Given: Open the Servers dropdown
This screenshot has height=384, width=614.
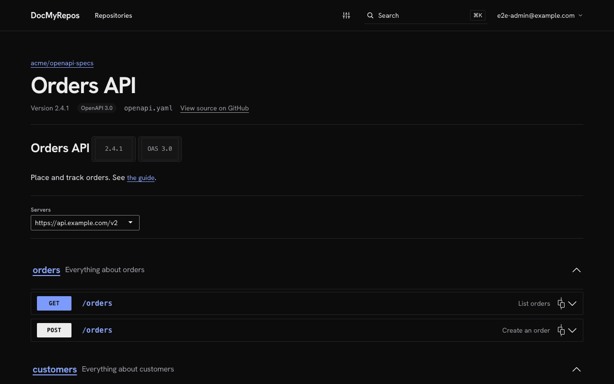Looking at the screenshot, I should [x=85, y=223].
